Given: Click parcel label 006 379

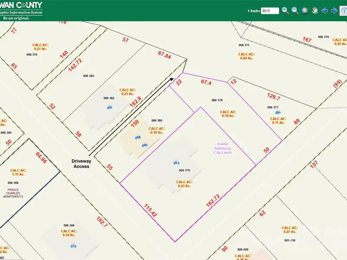Looking at the screenshot, I should click(185, 170).
